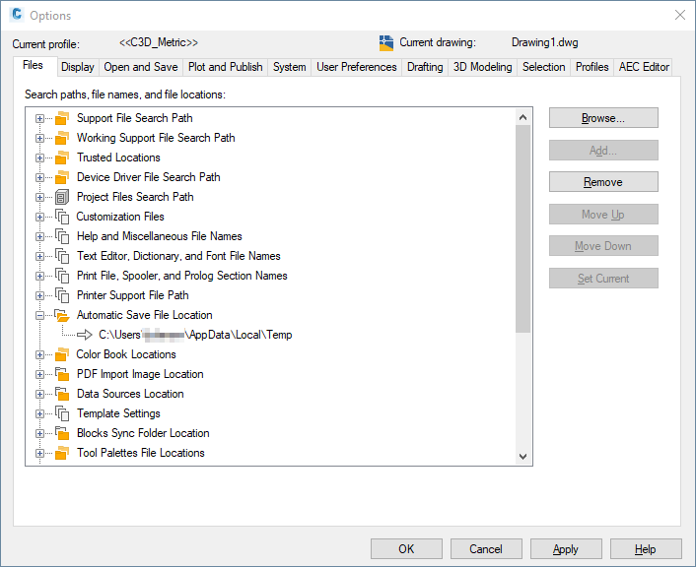Confirm with the OK button
Viewport: 696px width, 567px height.
[406, 549]
